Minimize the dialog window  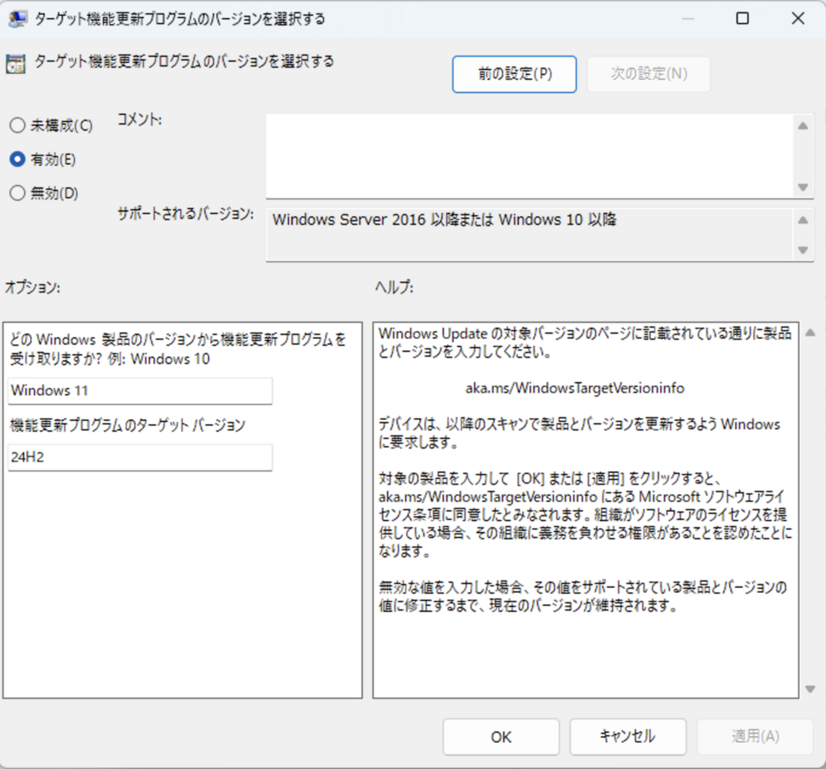tap(687, 18)
